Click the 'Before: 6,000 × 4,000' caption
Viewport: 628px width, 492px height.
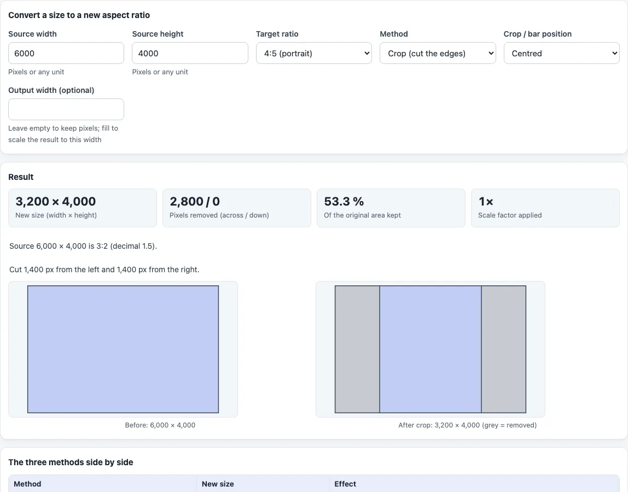tap(160, 425)
